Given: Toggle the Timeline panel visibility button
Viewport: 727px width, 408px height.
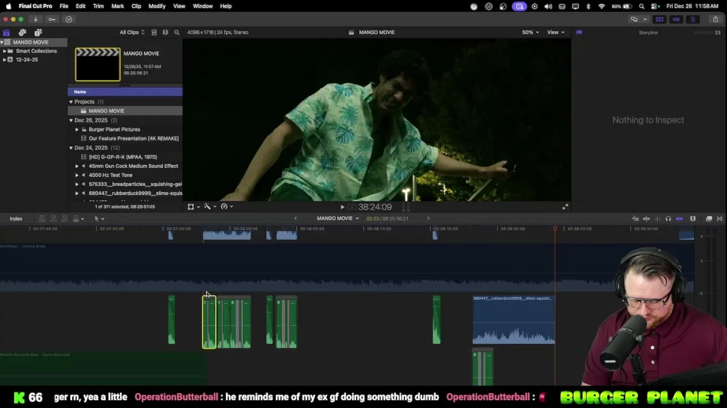Looking at the screenshot, I should [676, 19].
